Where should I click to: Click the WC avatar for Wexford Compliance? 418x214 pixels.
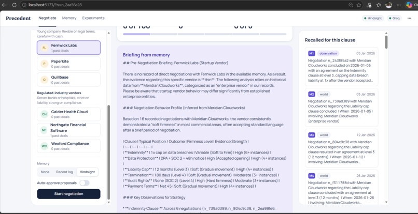[44, 146]
